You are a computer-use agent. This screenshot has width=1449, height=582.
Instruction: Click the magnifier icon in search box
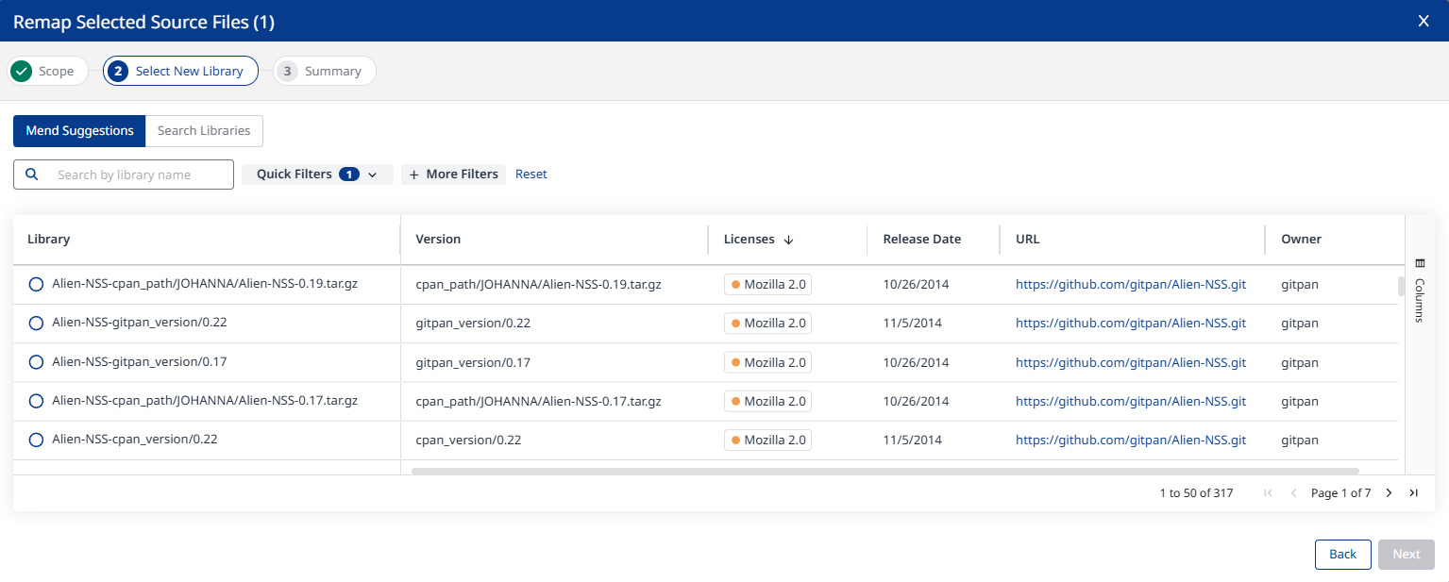pos(32,175)
